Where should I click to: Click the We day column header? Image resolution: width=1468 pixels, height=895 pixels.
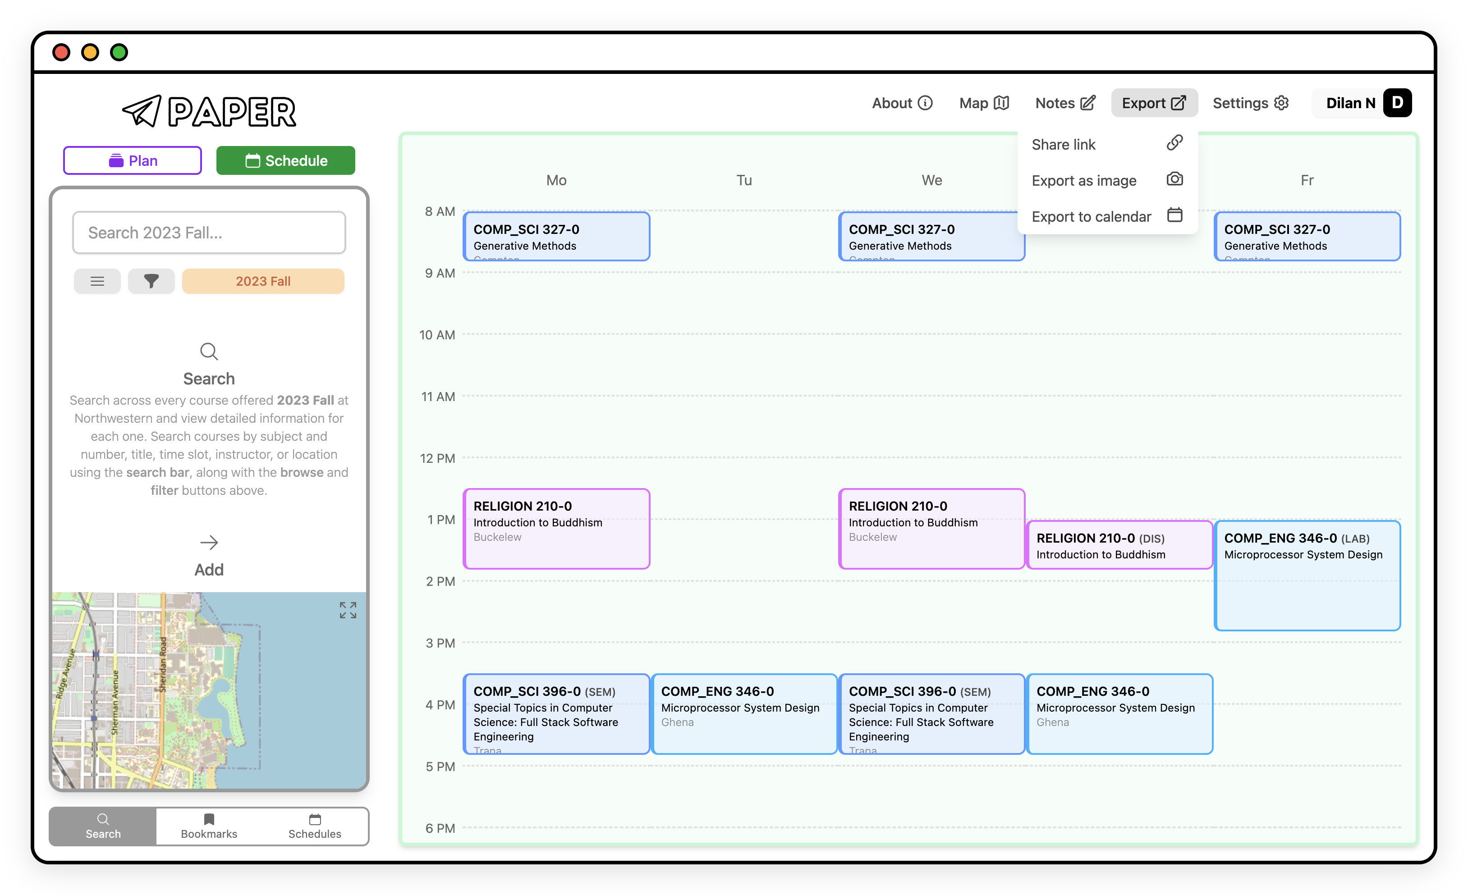tap(932, 180)
